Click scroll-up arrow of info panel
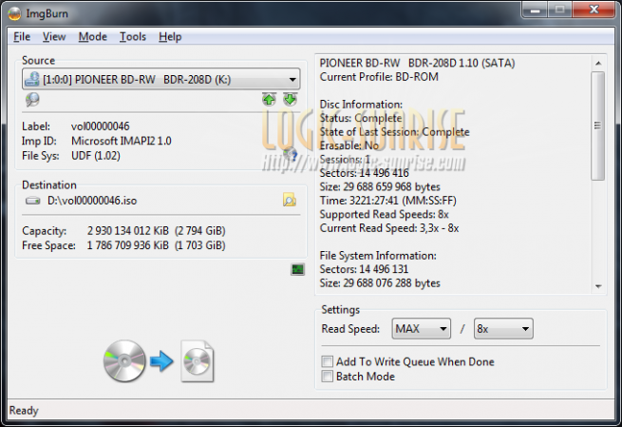The width and height of the screenshot is (622, 427). tap(598, 63)
